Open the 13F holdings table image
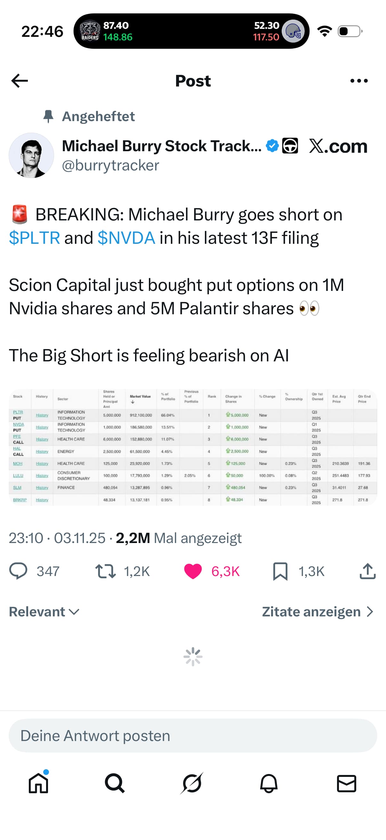This screenshot has height=840, width=386. (x=193, y=447)
